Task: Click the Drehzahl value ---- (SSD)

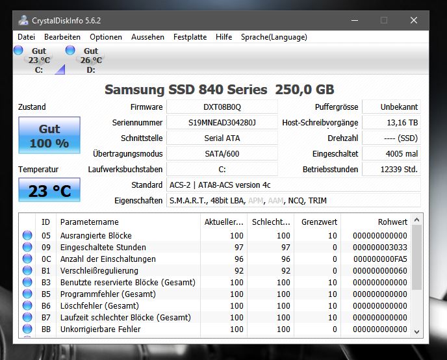Action: pos(391,138)
